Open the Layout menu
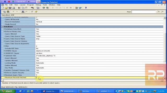Image resolution: width=167 pixels, height=93 pixels. click(23, 5)
